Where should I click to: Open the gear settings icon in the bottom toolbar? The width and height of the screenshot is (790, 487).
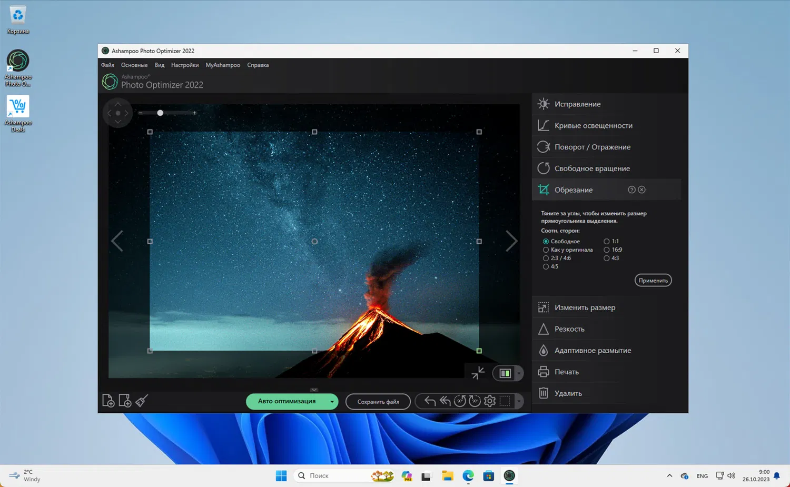point(490,401)
